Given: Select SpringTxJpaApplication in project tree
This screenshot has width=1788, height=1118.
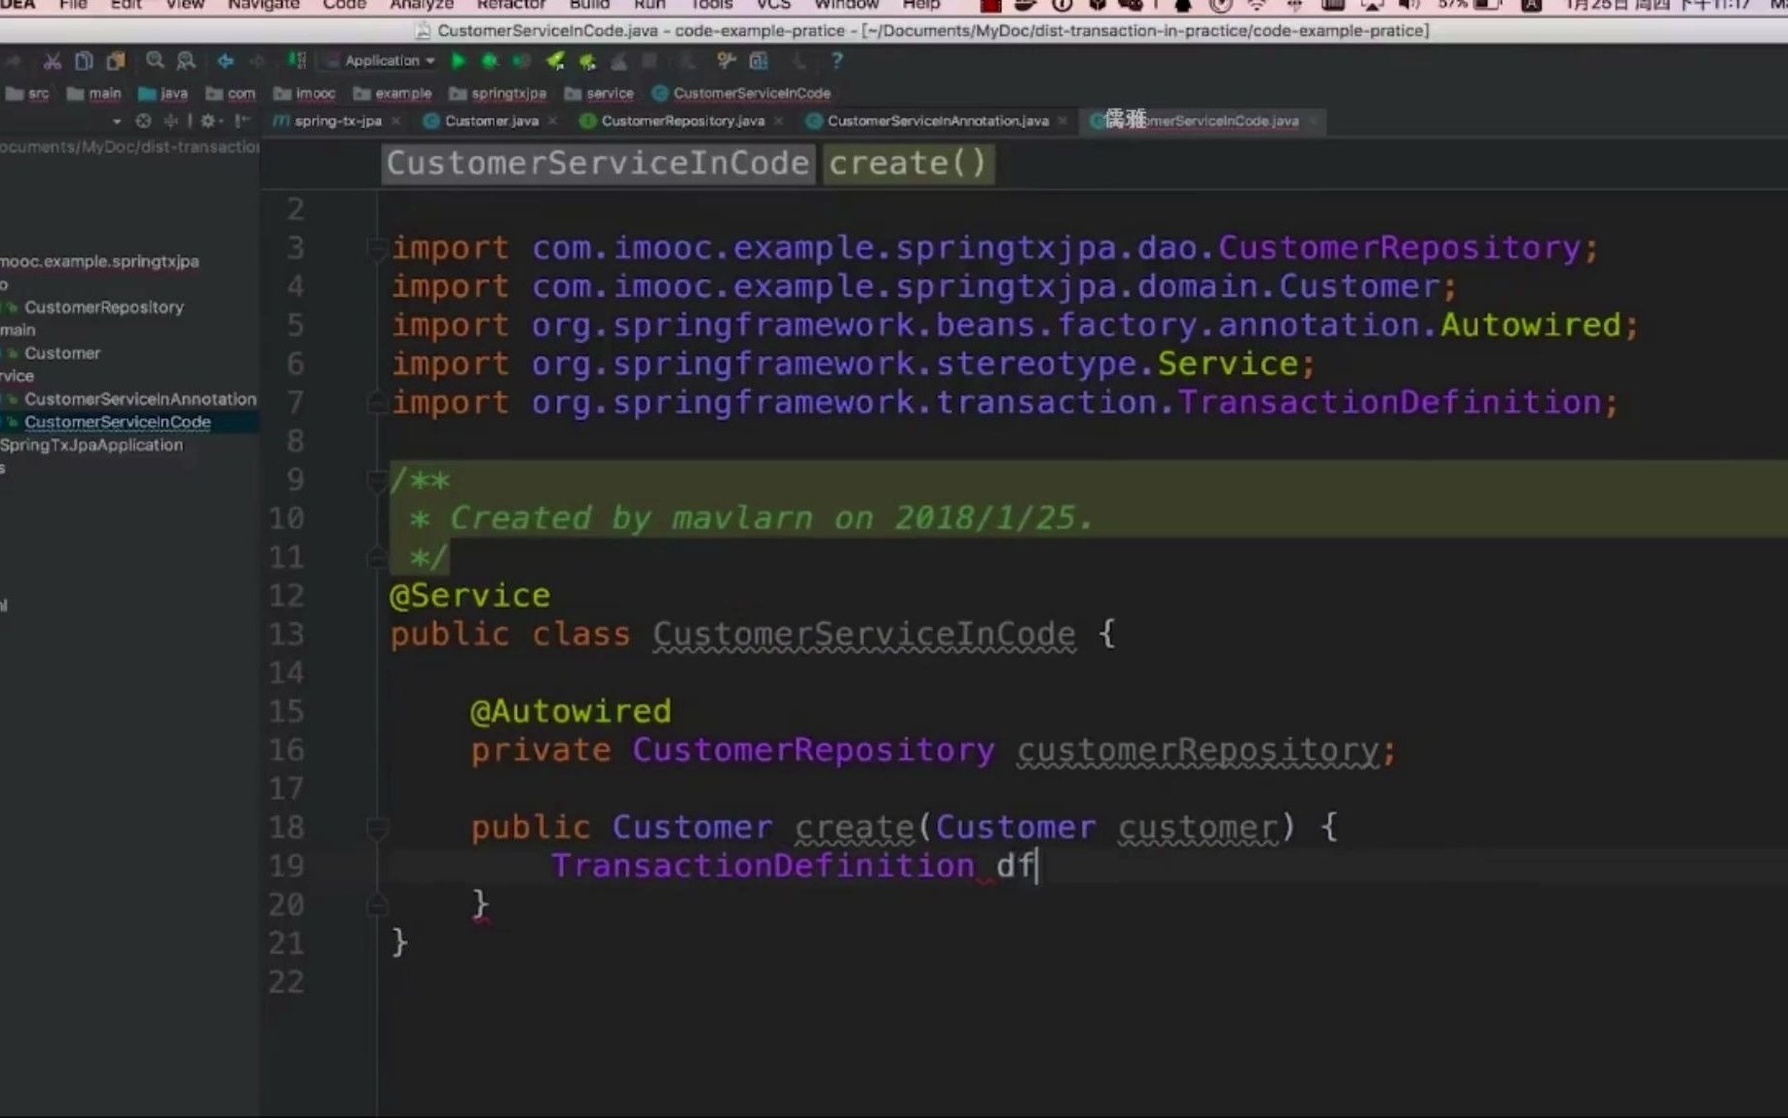Looking at the screenshot, I should [x=92, y=444].
